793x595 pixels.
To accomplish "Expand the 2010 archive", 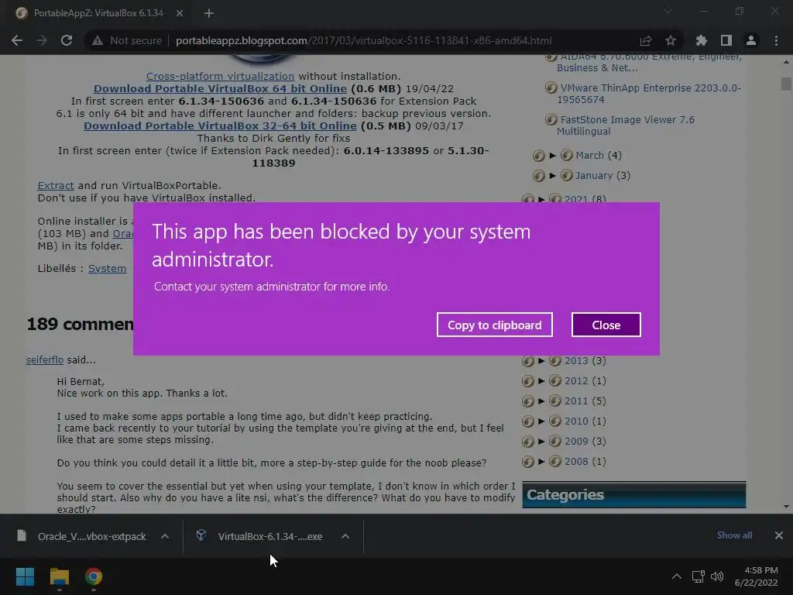I will [541, 421].
